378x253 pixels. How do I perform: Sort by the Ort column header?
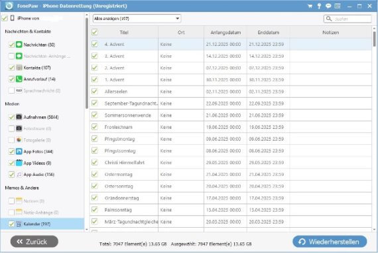tap(181, 33)
